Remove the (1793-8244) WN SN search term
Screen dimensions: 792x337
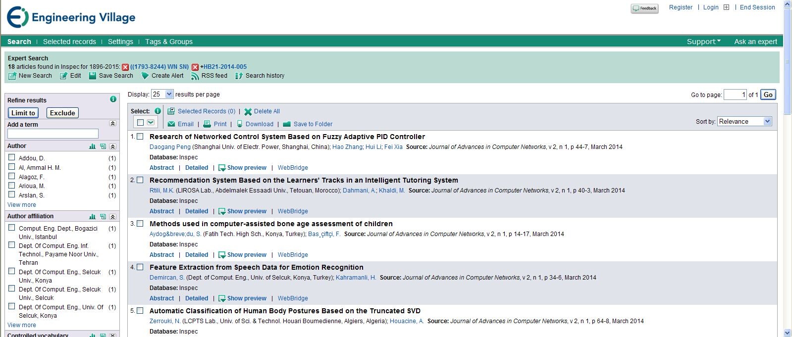coord(125,67)
